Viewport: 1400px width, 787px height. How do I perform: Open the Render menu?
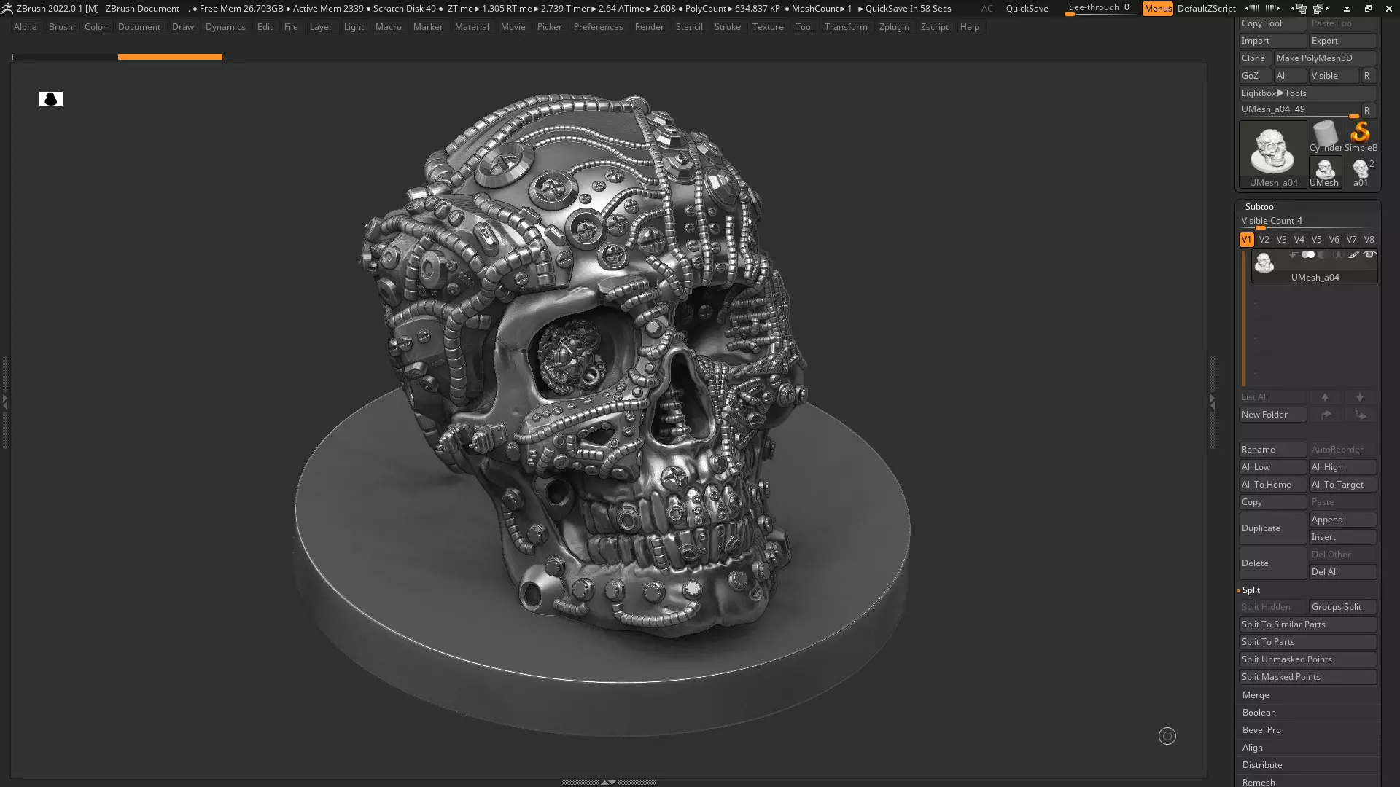(649, 27)
